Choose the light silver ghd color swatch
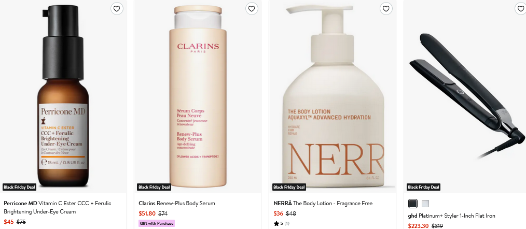This screenshot has height=229, width=526. [425, 204]
